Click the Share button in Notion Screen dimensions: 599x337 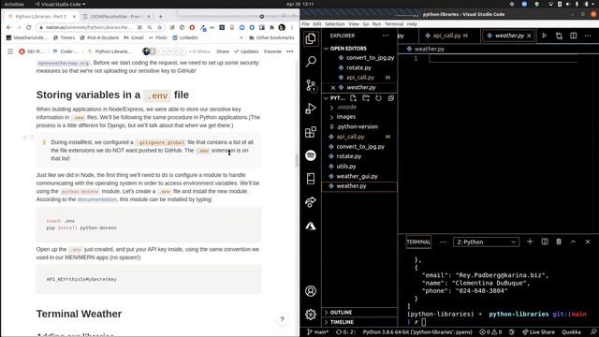(223, 51)
